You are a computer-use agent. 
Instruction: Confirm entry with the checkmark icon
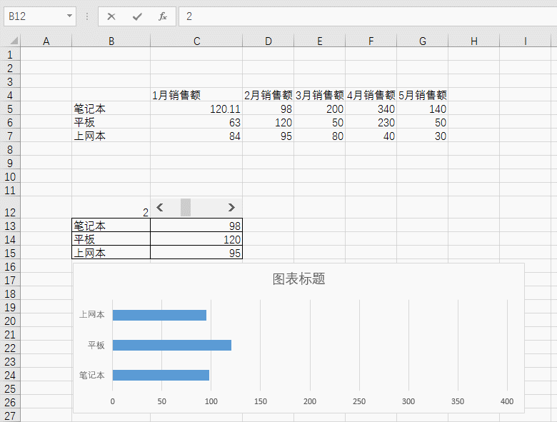point(137,16)
